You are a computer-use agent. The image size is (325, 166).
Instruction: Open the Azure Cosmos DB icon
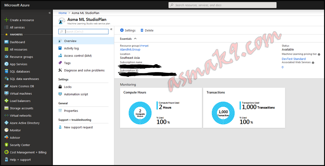tap(6, 86)
